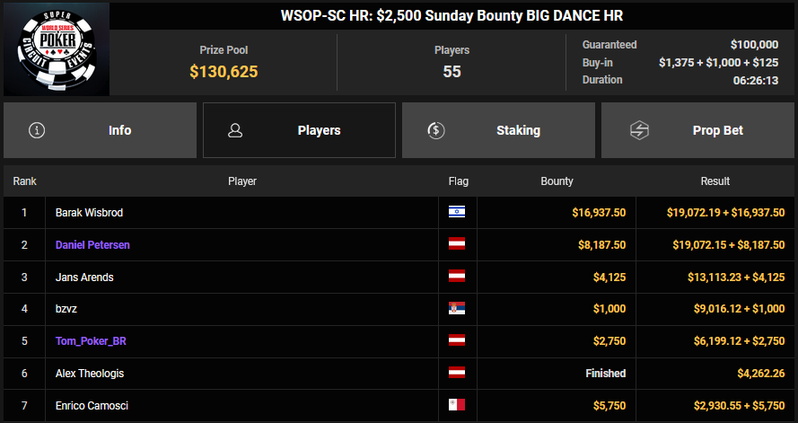The image size is (798, 423).
Task: Click Enrico Camosci's Malta flag icon
Action: coord(457,406)
